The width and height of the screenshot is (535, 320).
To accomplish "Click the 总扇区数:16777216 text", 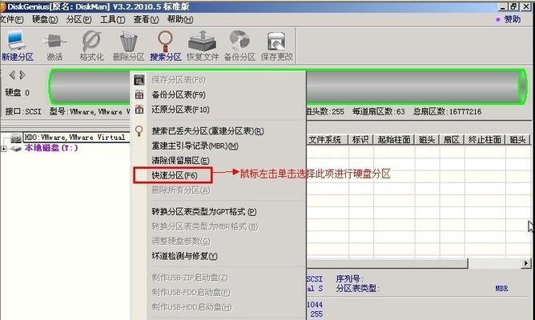I will click(x=448, y=111).
